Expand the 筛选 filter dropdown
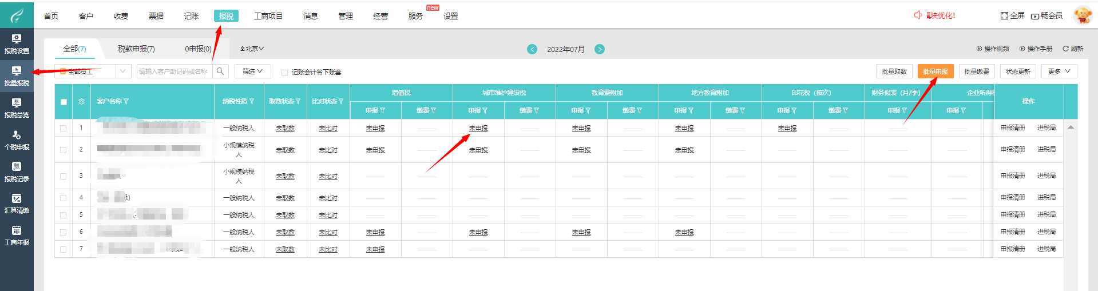 point(252,71)
